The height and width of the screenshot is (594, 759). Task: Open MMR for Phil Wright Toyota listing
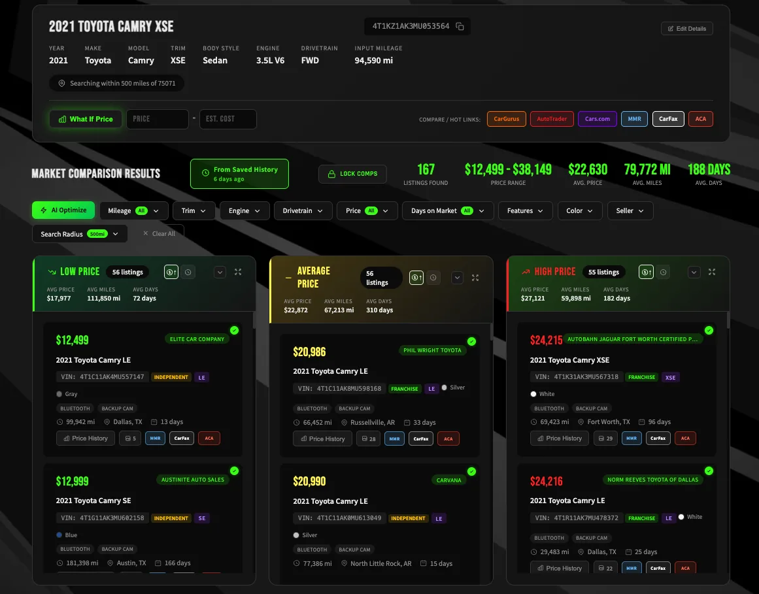coord(394,438)
